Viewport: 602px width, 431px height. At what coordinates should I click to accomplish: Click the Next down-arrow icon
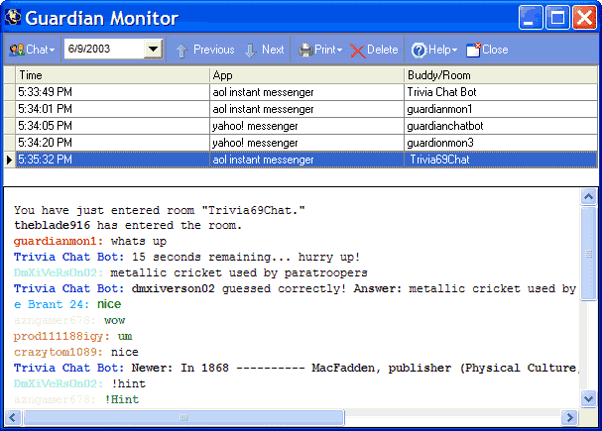click(250, 51)
